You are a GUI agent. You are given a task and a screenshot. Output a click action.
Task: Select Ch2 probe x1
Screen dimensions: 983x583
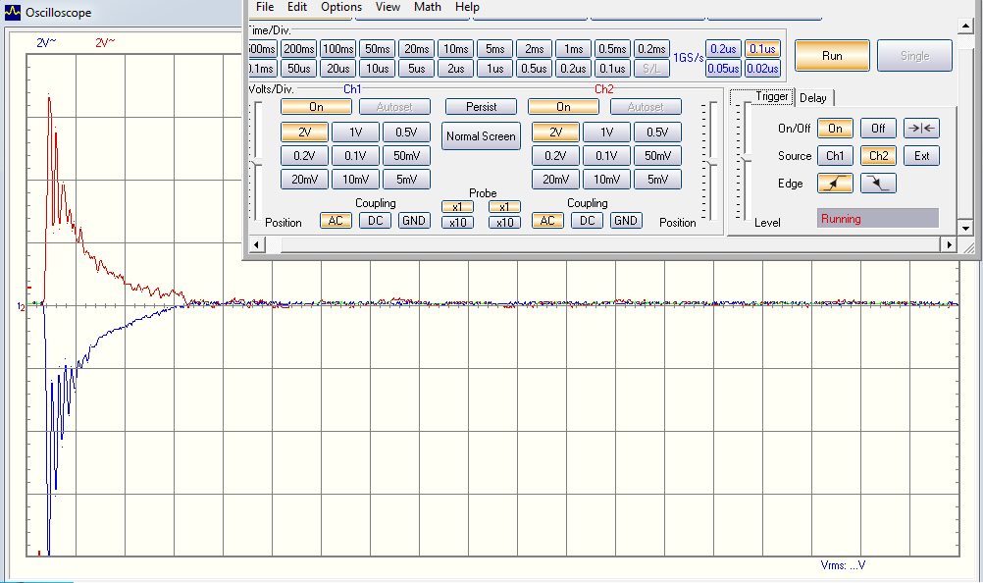pyautogui.click(x=504, y=207)
